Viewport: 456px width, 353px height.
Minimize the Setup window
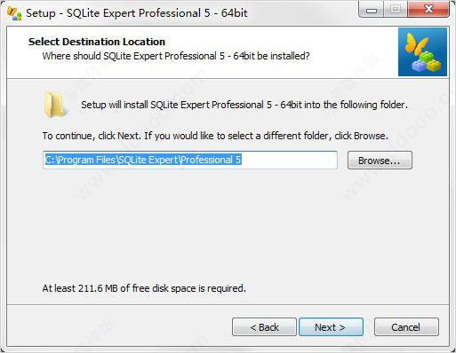372,10
